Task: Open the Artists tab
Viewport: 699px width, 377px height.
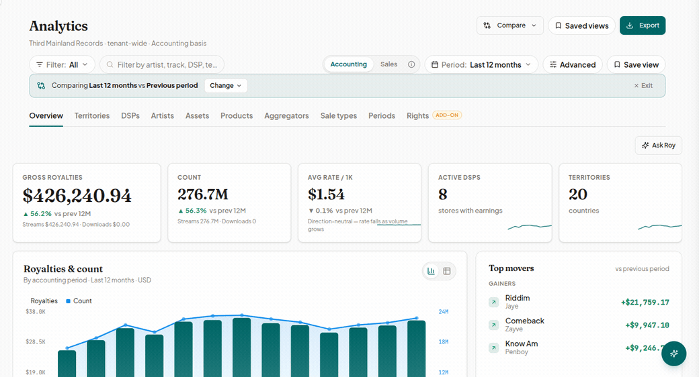Action: pyautogui.click(x=162, y=116)
